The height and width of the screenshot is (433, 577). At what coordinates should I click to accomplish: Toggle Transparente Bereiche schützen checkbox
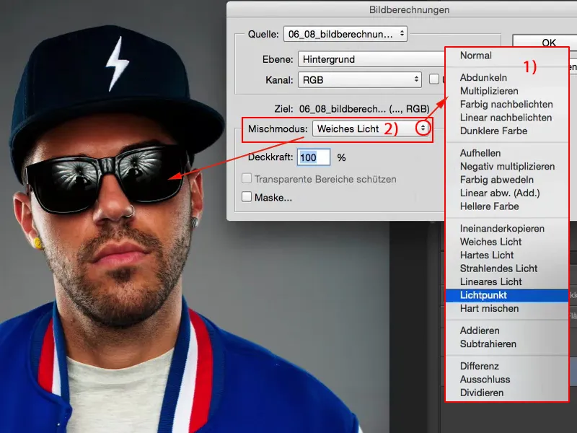tap(247, 178)
